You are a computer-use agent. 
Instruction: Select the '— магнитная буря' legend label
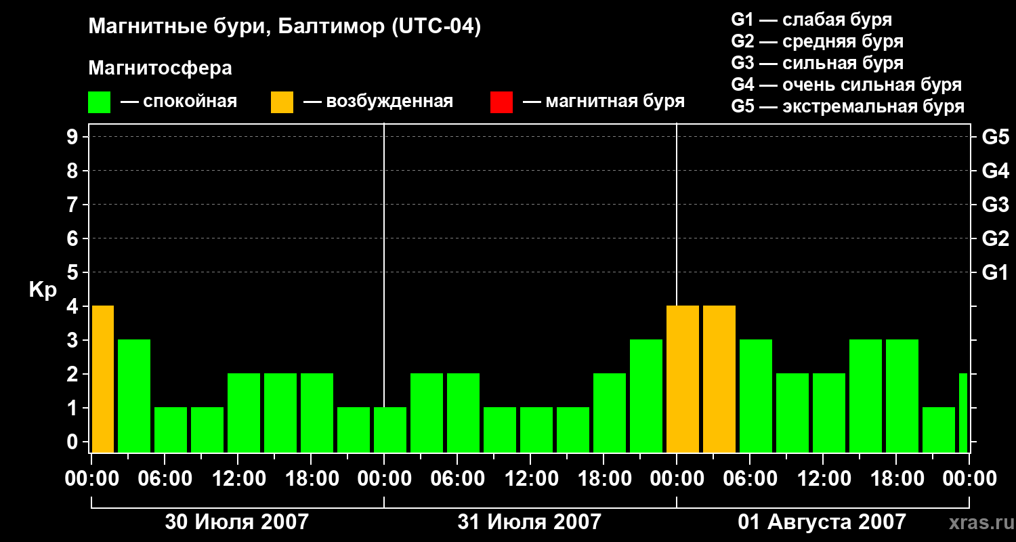point(604,102)
